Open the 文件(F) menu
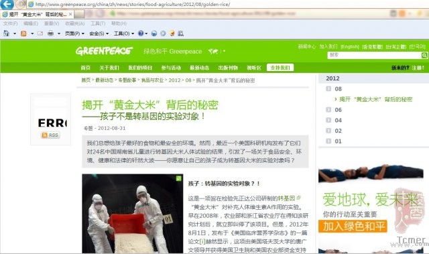429x254 pixels. [11, 23]
